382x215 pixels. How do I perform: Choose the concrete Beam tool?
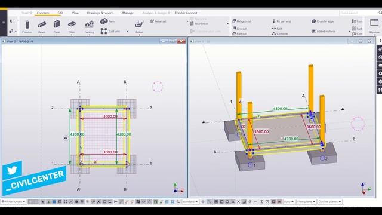coord(42,26)
